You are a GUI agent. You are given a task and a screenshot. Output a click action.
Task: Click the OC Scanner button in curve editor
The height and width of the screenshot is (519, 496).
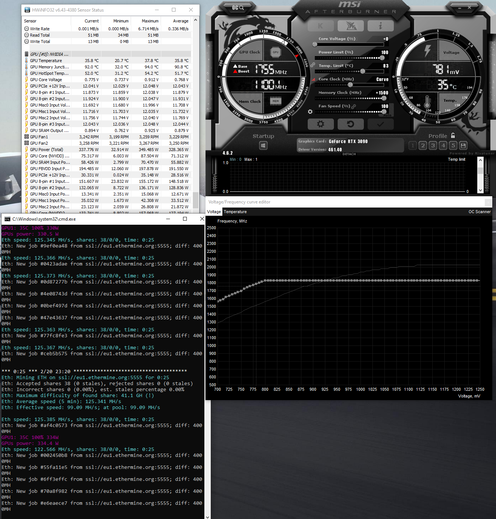click(x=479, y=212)
